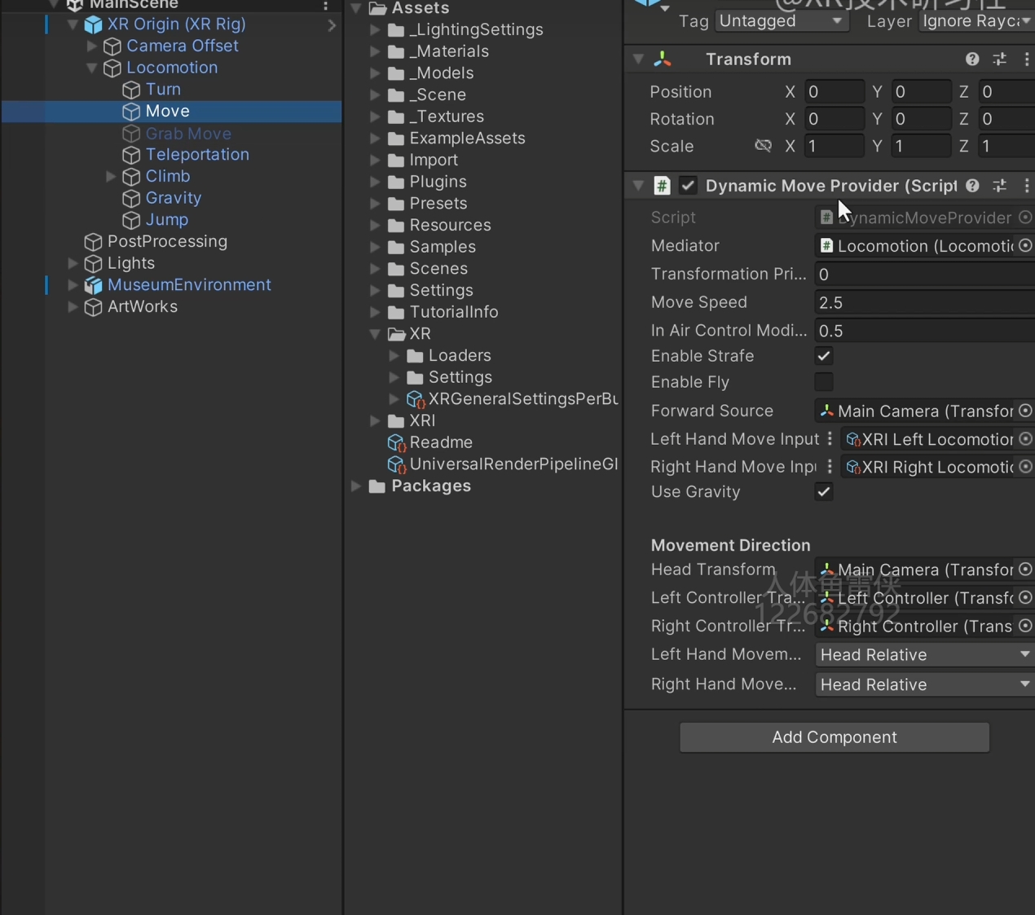Image resolution: width=1035 pixels, height=915 pixels.
Task: Open XR Origin prefab with the chevron
Action: (332, 25)
